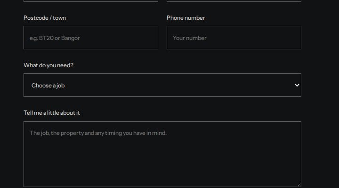The image size is (339, 188).
Task: Click into the message textarea
Action: [162, 154]
